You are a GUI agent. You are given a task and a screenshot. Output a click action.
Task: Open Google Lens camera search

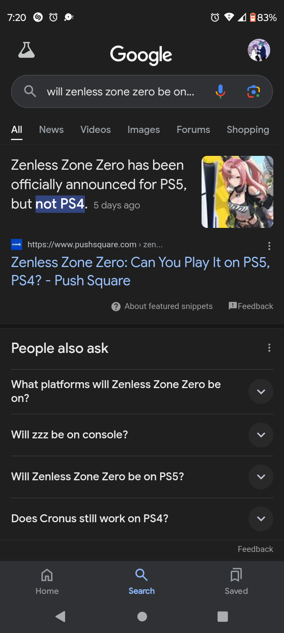(x=254, y=91)
